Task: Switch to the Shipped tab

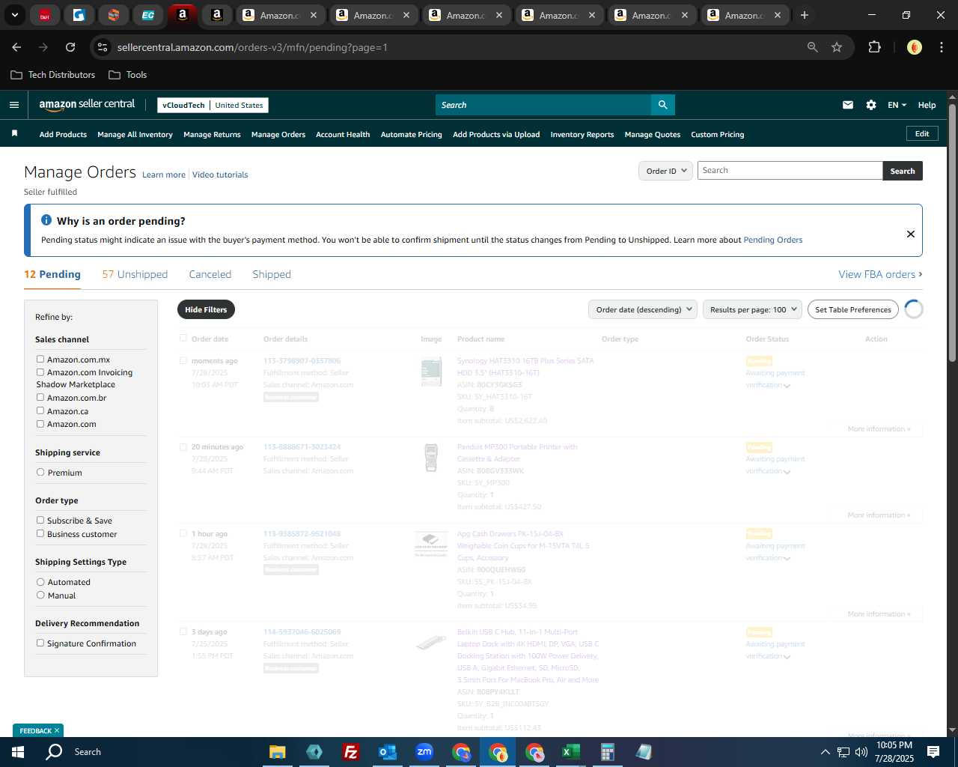Action: pyautogui.click(x=272, y=274)
